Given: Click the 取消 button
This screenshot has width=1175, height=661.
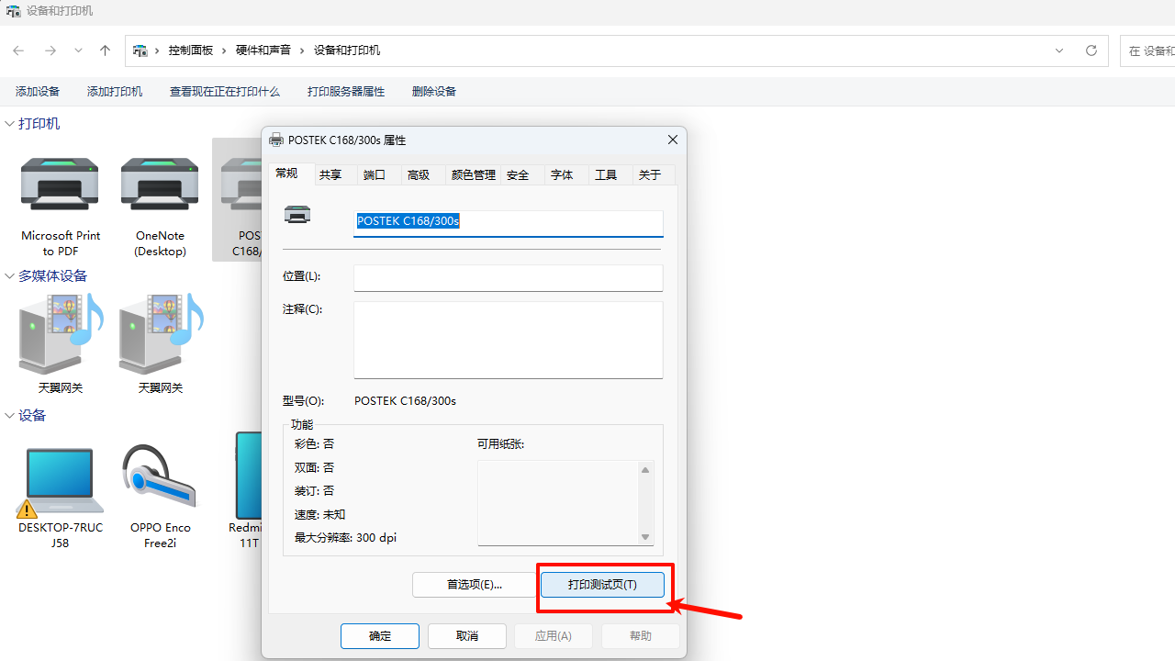Looking at the screenshot, I should [x=467, y=635].
